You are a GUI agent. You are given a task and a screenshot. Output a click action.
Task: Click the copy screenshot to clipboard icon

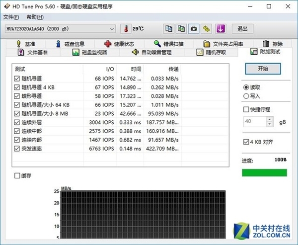click(181, 29)
